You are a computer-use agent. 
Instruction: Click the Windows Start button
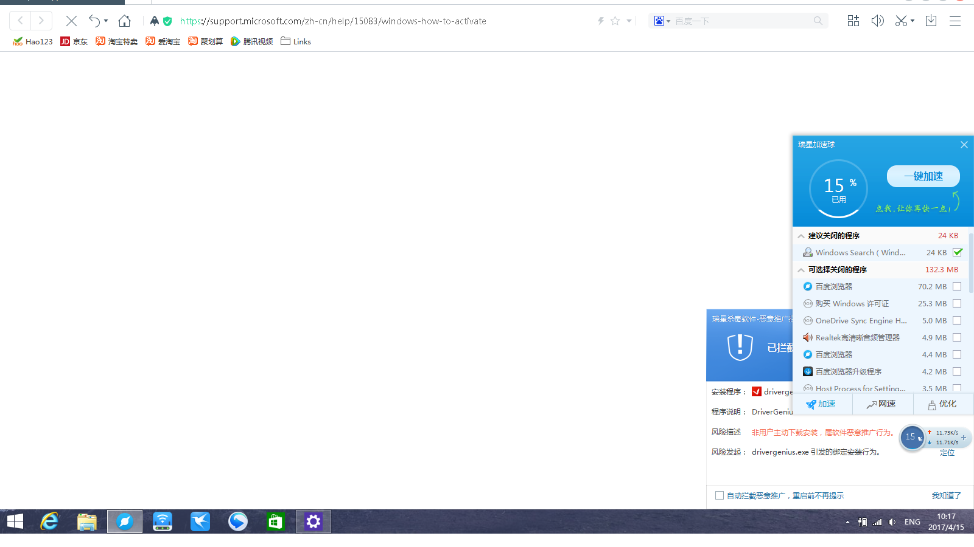click(15, 521)
